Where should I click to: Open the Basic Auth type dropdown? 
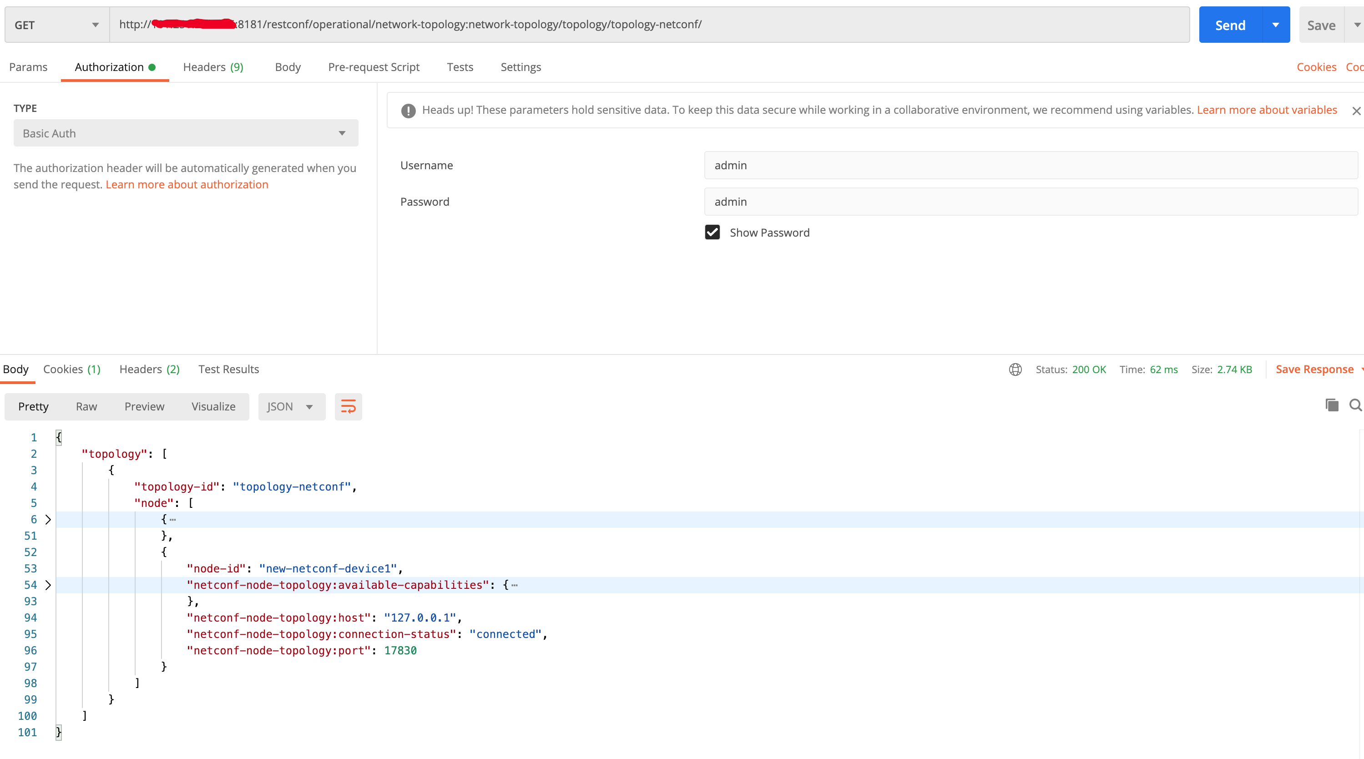coord(185,133)
